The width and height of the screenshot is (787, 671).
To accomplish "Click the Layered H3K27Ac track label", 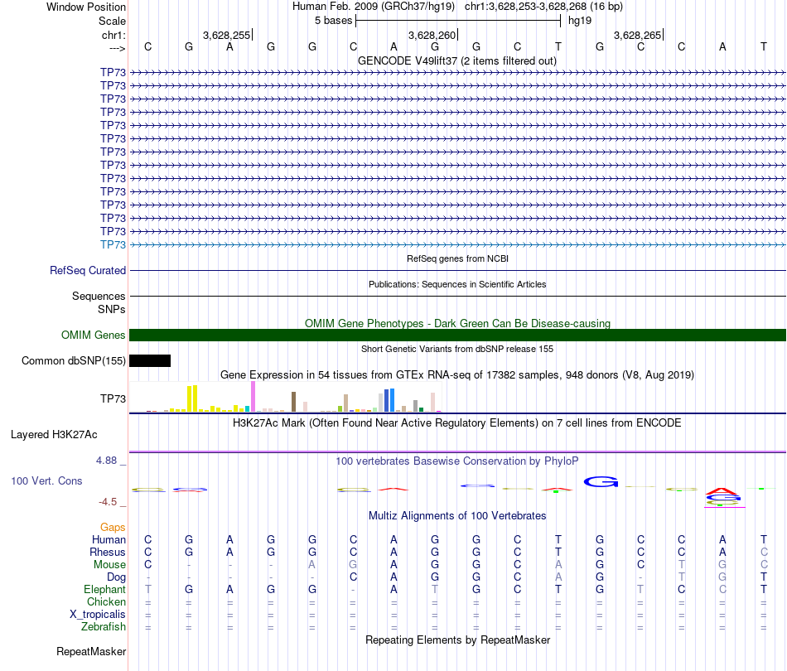I will 54,435.
